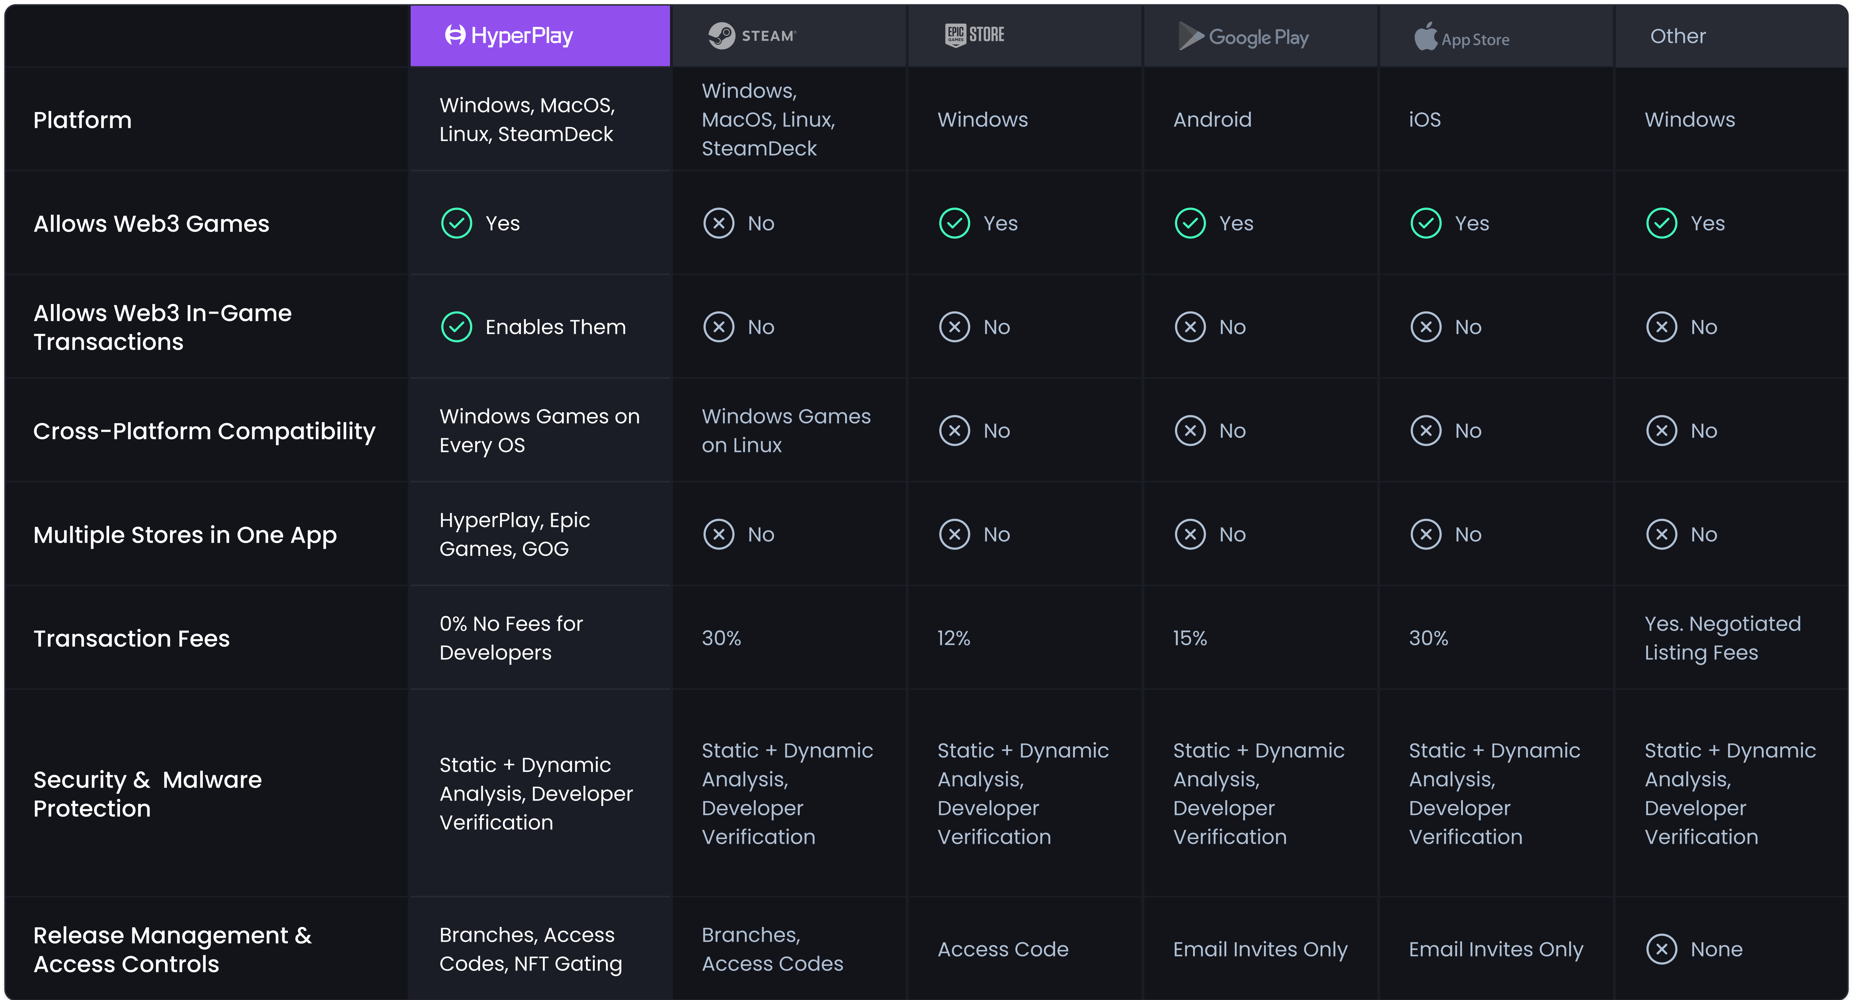Click the Platform row label
This screenshot has width=1853, height=1000.
point(83,120)
